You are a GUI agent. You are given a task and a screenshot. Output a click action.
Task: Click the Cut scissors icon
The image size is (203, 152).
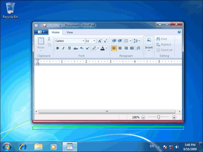[49, 39]
